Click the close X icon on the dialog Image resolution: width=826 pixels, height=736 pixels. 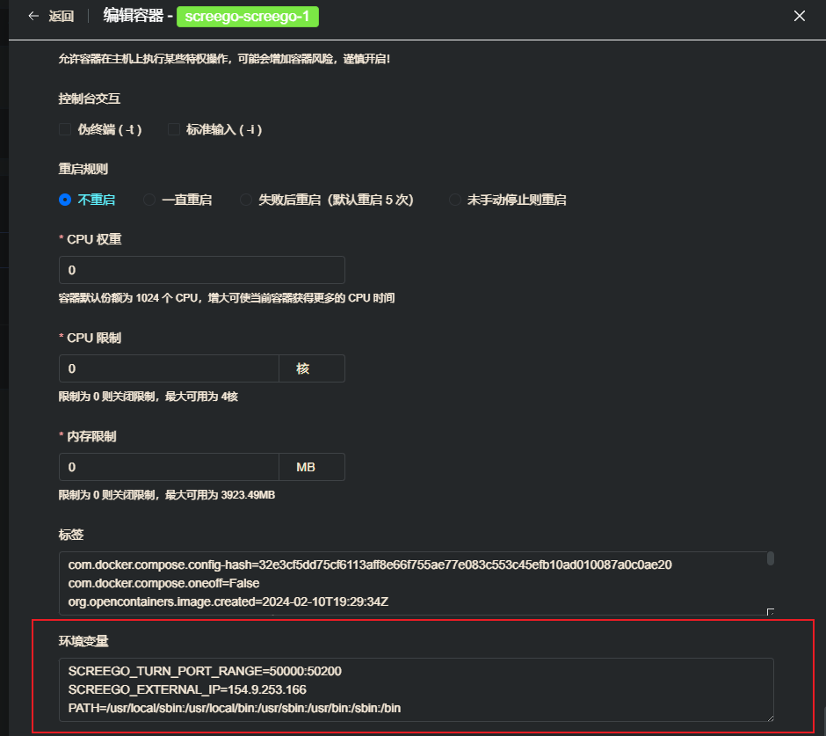pos(799,15)
